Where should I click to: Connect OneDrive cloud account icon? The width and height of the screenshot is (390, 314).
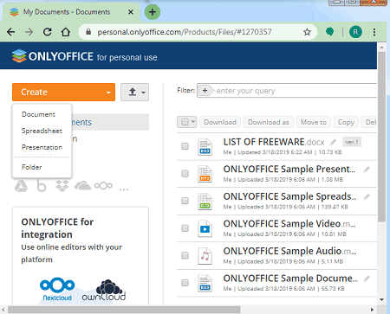click(82, 186)
